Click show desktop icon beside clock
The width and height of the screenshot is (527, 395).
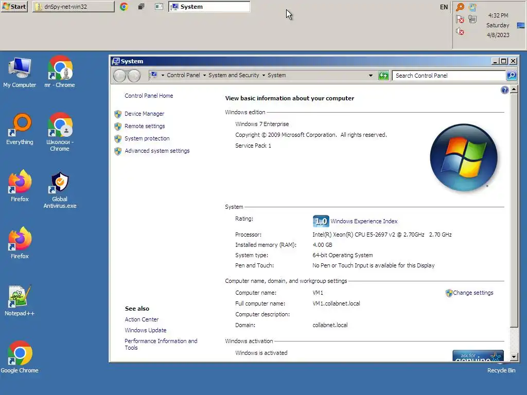[521, 26]
